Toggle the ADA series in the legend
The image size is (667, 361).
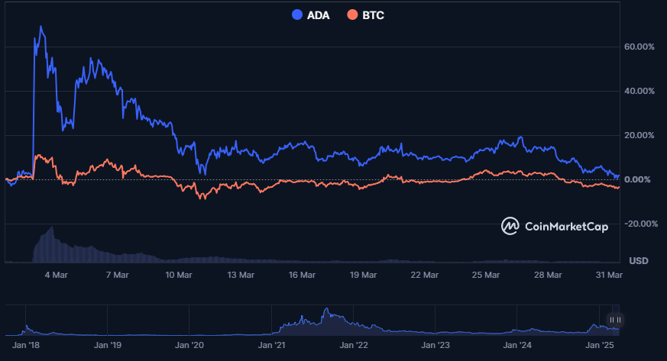tap(310, 15)
